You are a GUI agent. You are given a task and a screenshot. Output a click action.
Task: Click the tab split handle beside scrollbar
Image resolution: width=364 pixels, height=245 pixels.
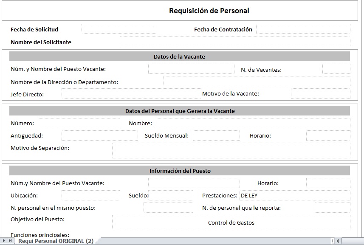[333, 241]
